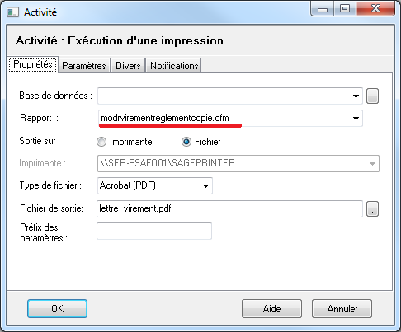Click the Activité window title icon
Screen dimensions: 401x332
click(x=12, y=12)
